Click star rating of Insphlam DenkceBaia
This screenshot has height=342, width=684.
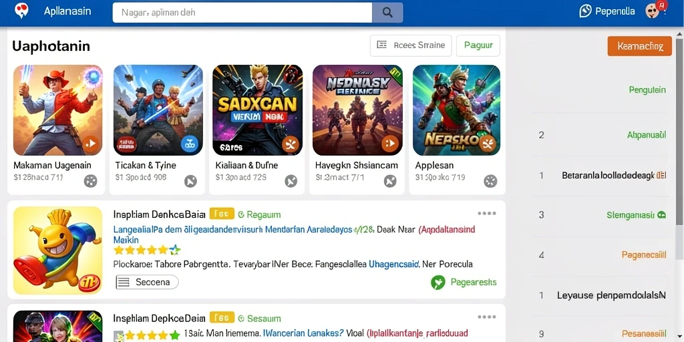coord(147,250)
